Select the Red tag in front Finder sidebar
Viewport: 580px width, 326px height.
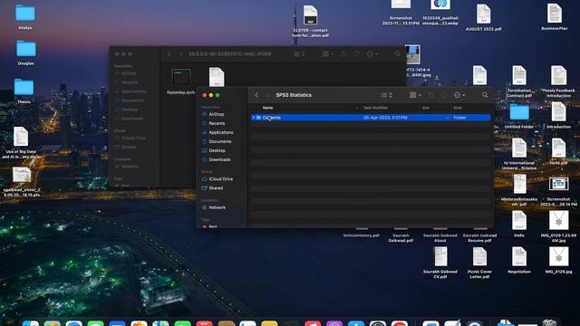pyautogui.click(x=213, y=226)
